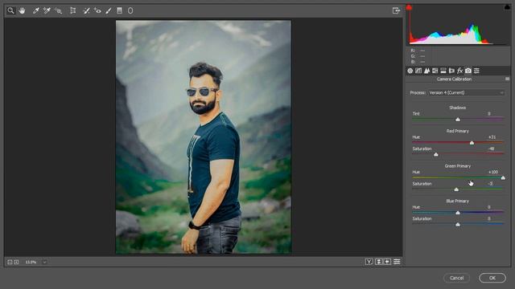Open the Effects fx panel tab
This screenshot has height=289, width=515.
[459, 71]
